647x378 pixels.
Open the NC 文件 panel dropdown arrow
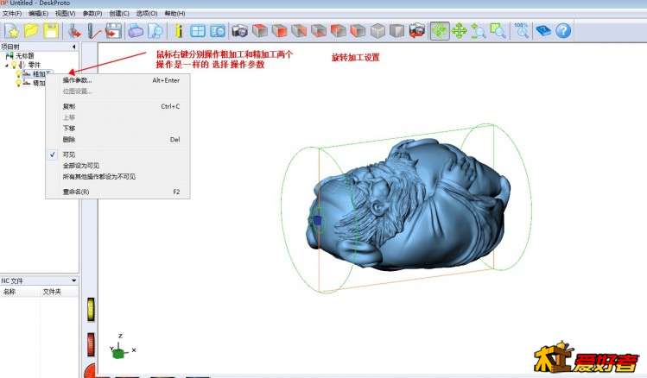point(74,280)
